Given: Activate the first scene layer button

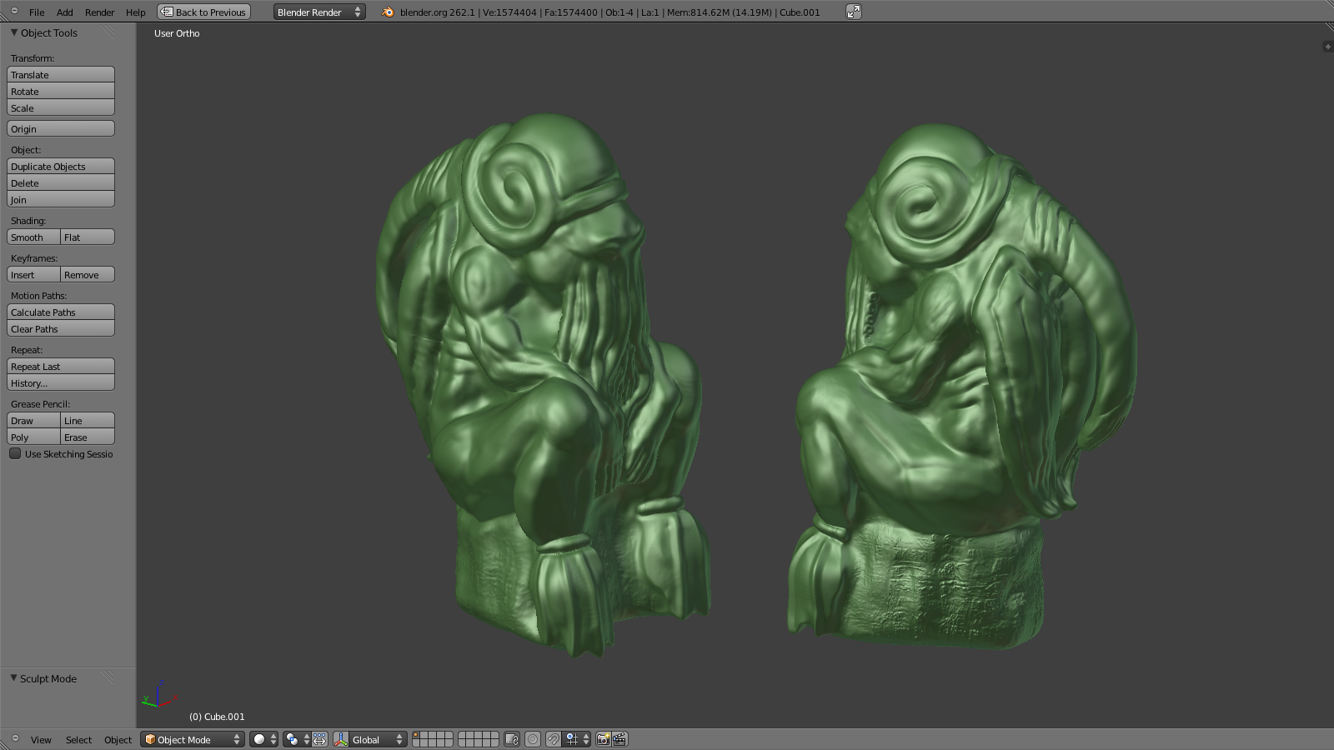Looking at the screenshot, I should 417,735.
